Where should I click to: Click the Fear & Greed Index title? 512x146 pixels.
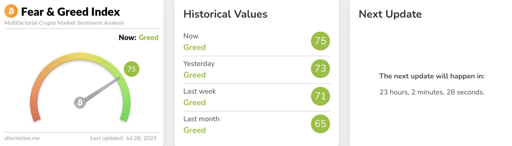coord(70,12)
